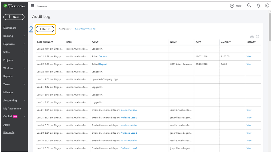Click the New button

14,17
